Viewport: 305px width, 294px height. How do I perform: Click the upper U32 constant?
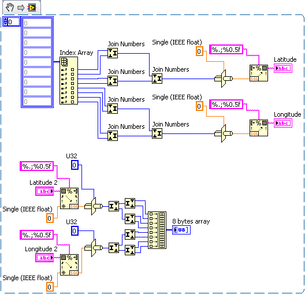[75, 165]
